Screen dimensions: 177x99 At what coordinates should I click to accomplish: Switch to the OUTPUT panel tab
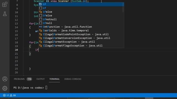[40, 79]
